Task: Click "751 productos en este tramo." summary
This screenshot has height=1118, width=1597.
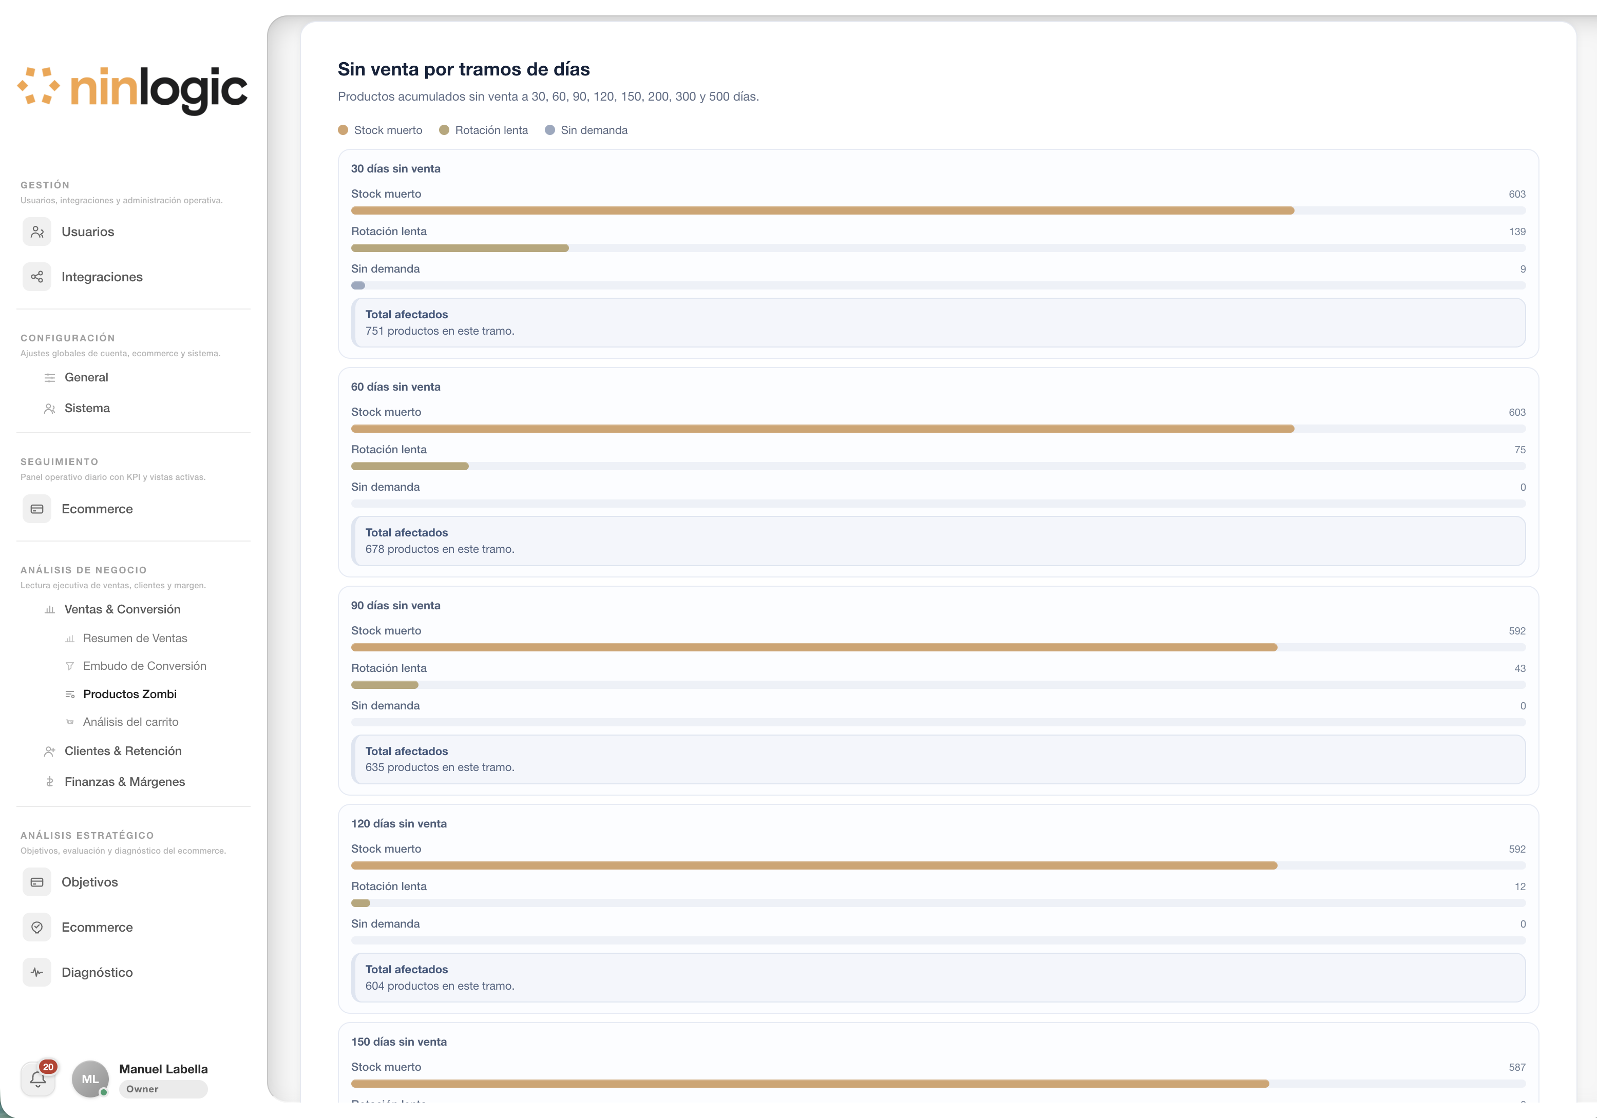Action: [x=440, y=331]
